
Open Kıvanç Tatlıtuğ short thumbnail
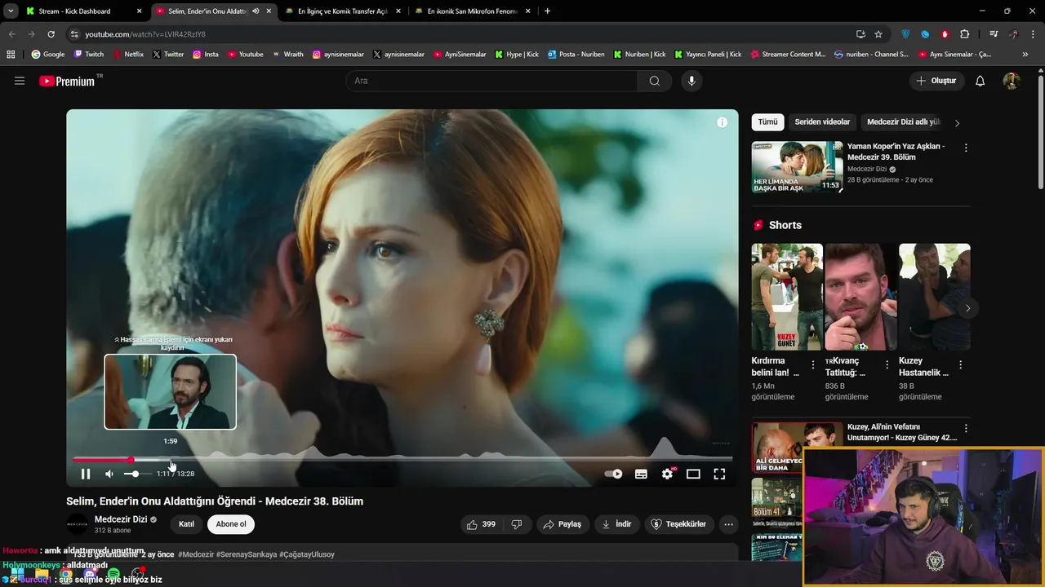coord(860,297)
